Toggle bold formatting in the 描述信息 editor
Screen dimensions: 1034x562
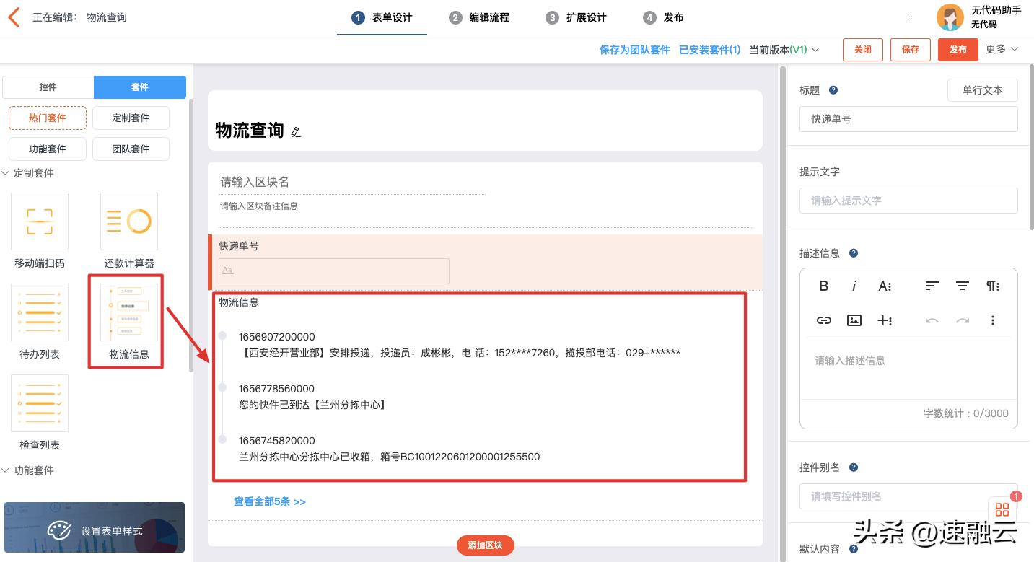[823, 286]
